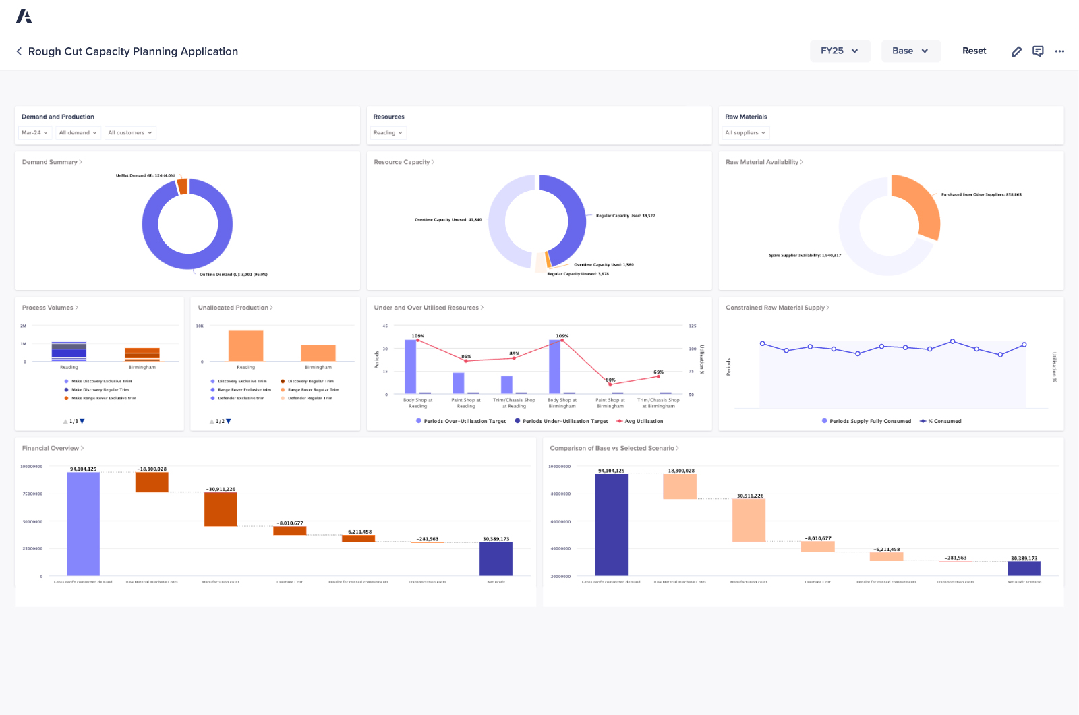The width and height of the screenshot is (1079, 715).
Task: Open the All customers filter
Action: click(129, 133)
